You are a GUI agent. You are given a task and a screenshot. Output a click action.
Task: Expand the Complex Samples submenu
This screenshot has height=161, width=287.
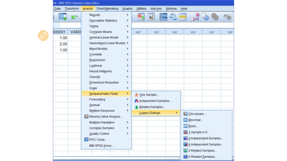click(x=106, y=128)
